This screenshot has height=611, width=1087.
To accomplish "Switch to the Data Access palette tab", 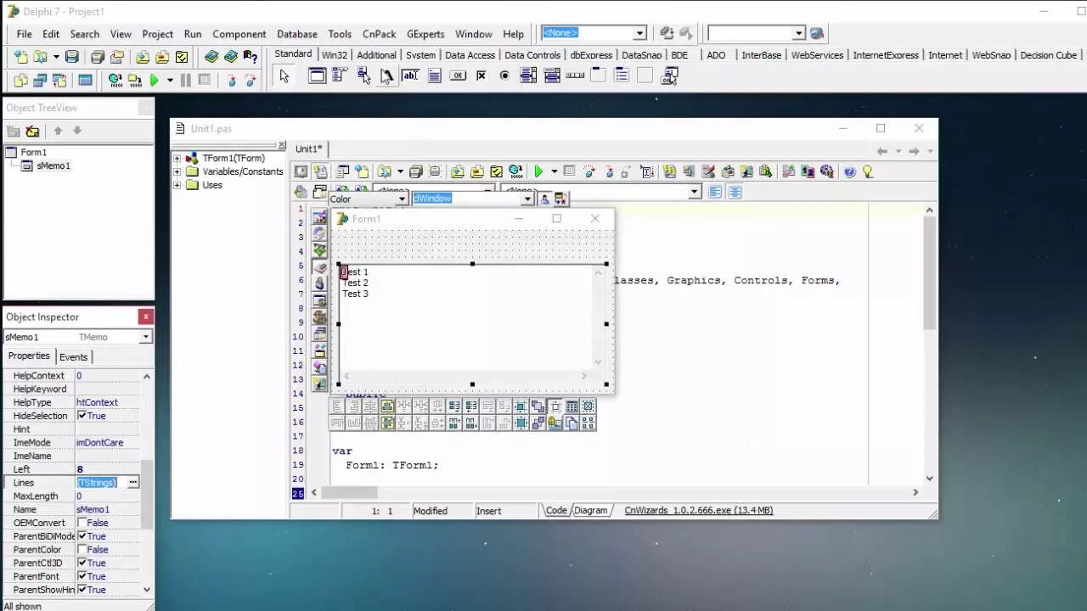I will pyautogui.click(x=470, y=55).
